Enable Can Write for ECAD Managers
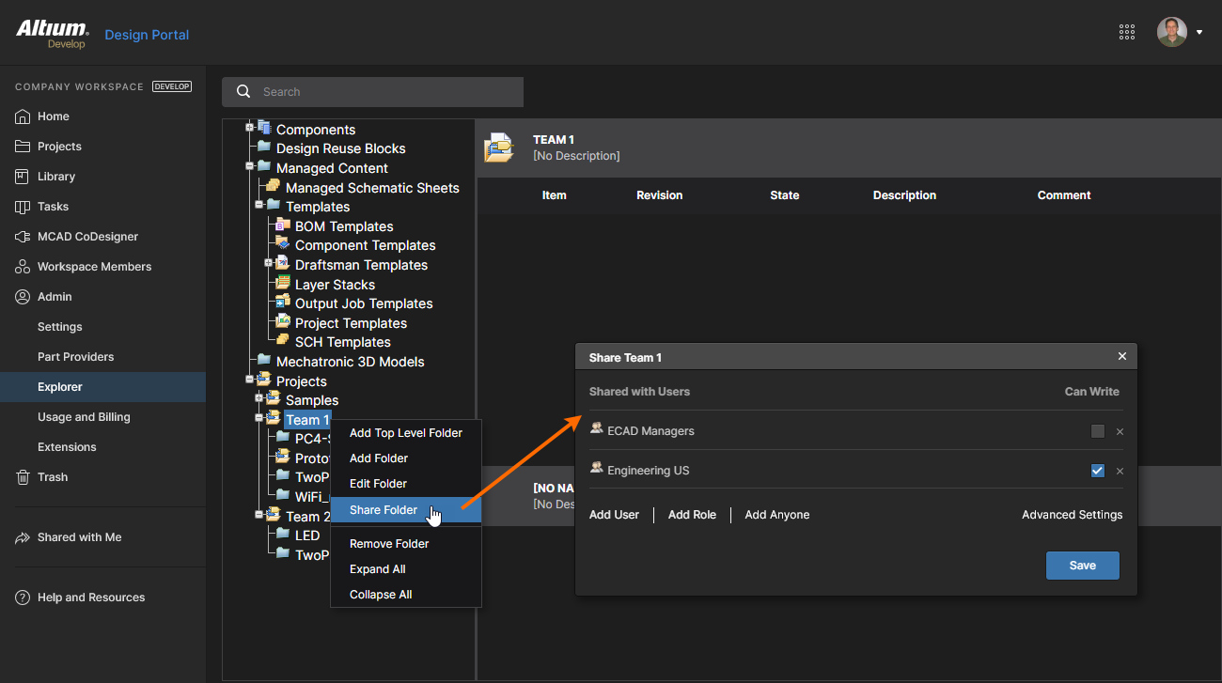This screenshot has width=1222, height=683. click(1097, 431)
